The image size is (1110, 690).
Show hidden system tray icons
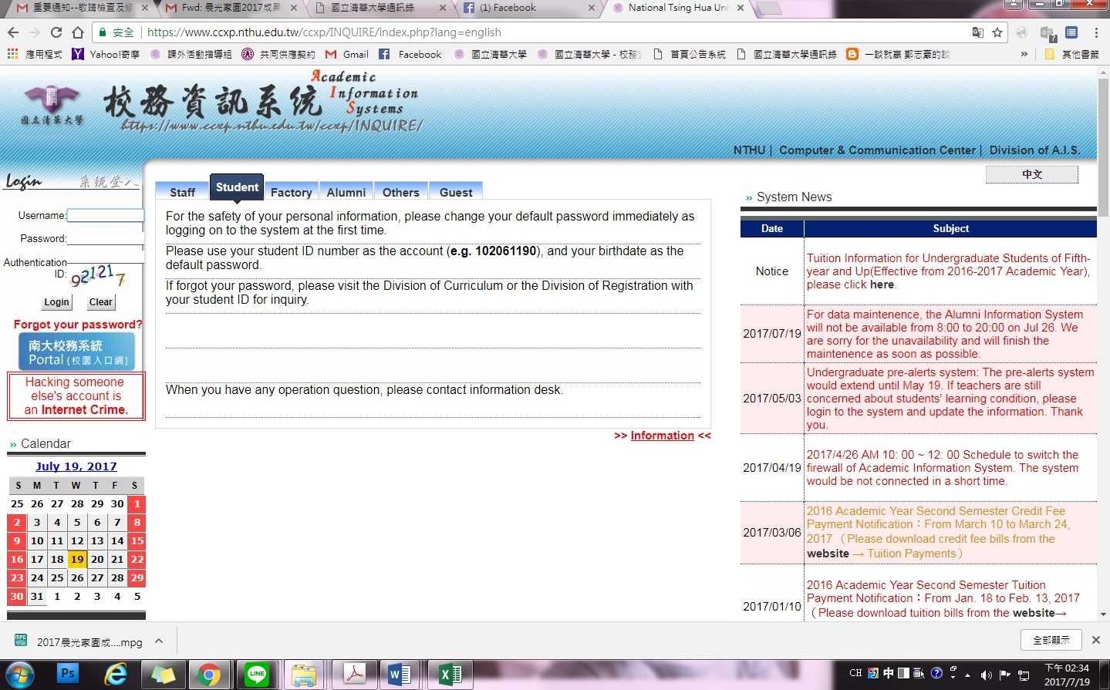[x=967, y=675]
